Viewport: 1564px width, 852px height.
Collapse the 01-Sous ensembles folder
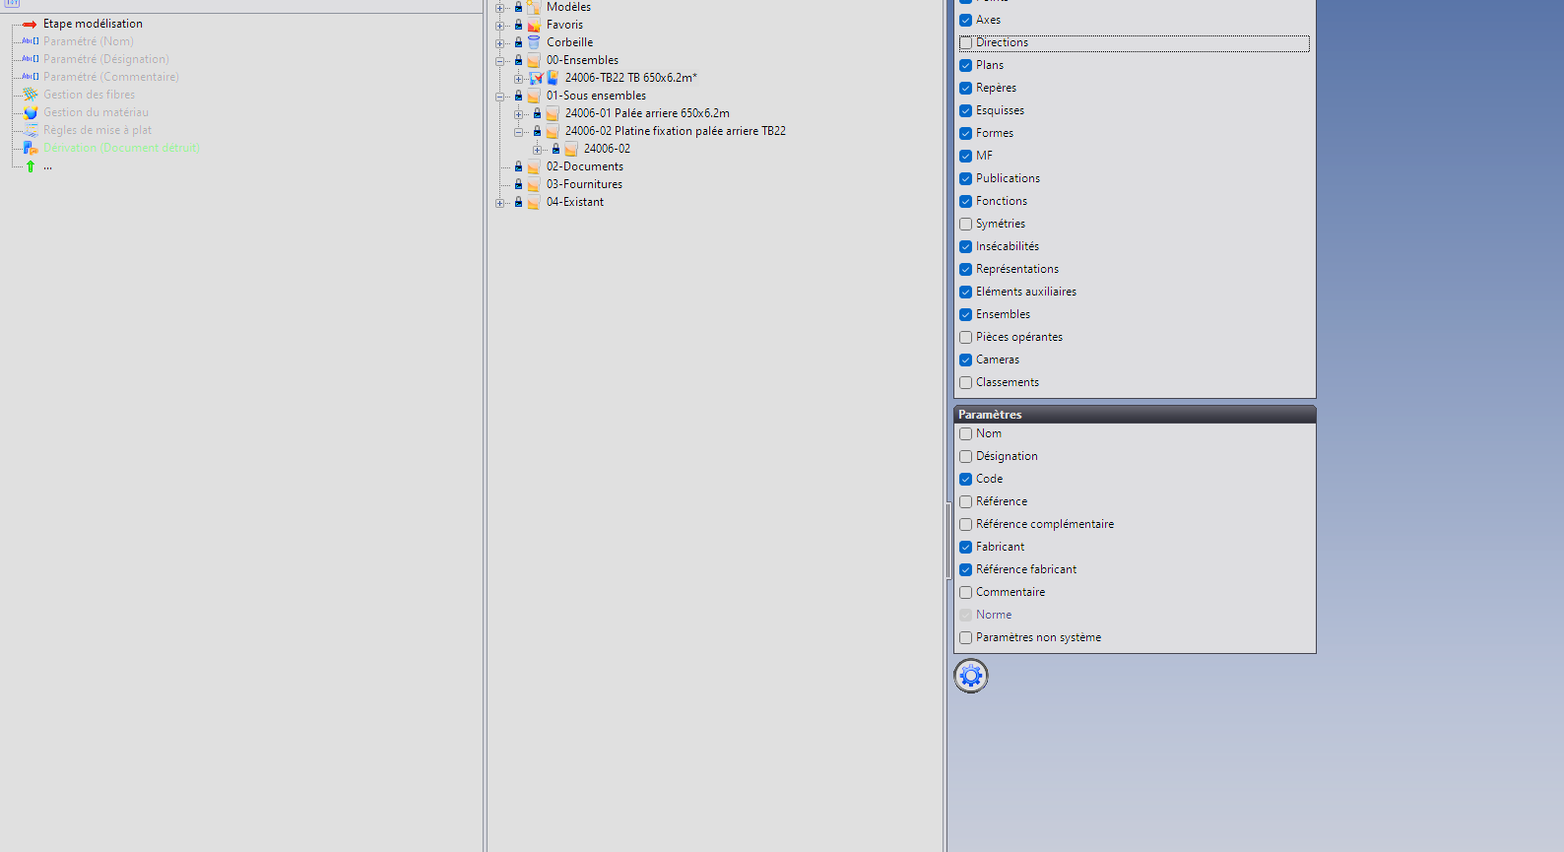(x=500, y=97)
